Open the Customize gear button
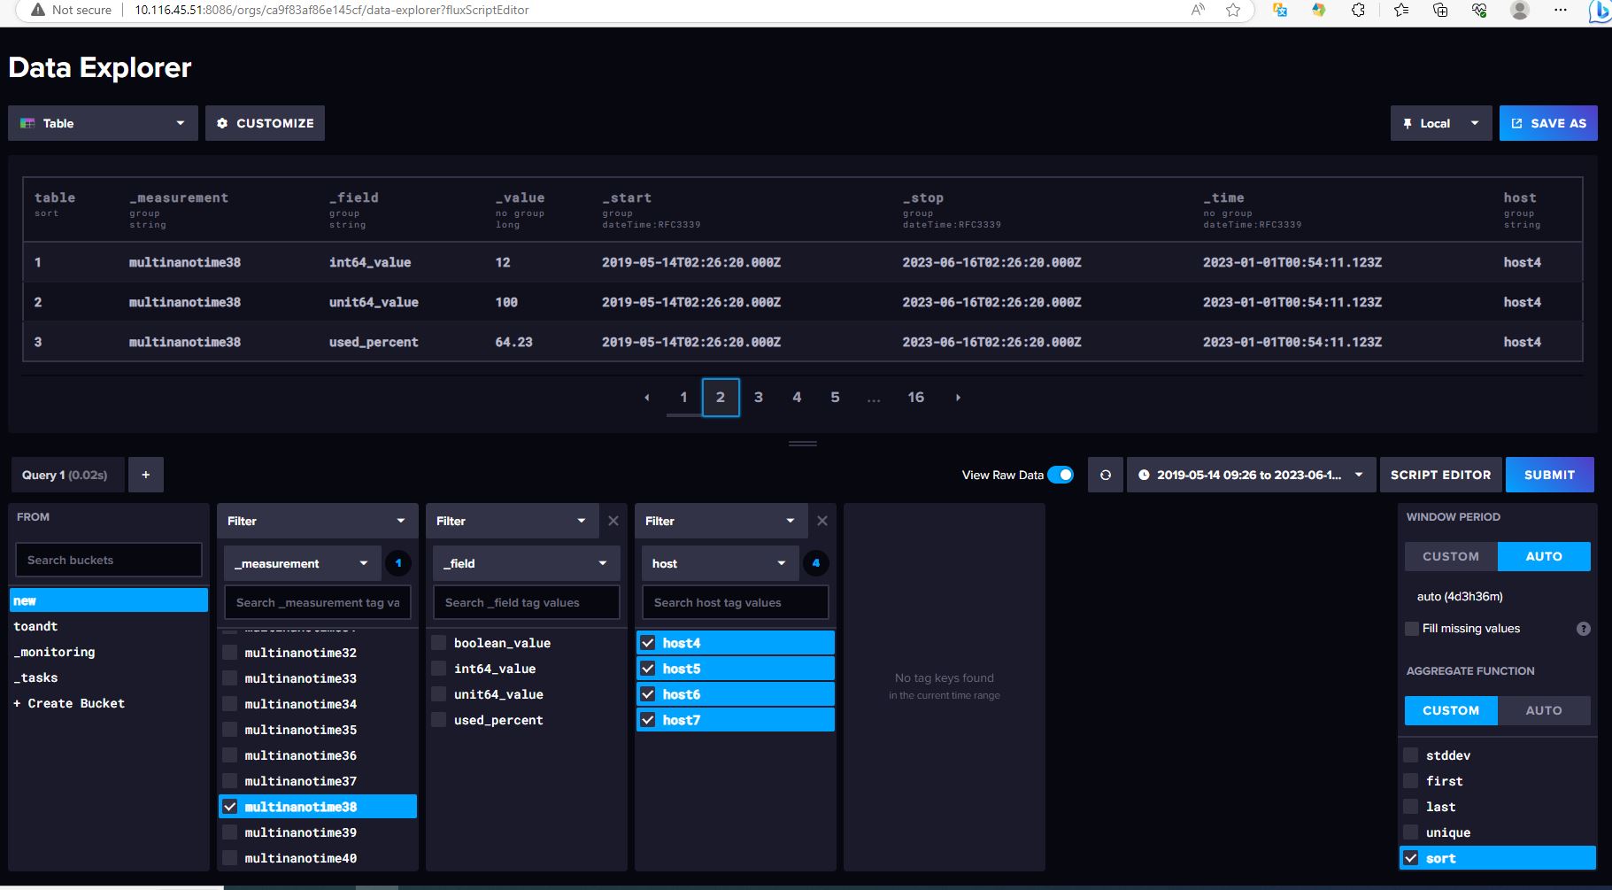 (x=266, y=123)
